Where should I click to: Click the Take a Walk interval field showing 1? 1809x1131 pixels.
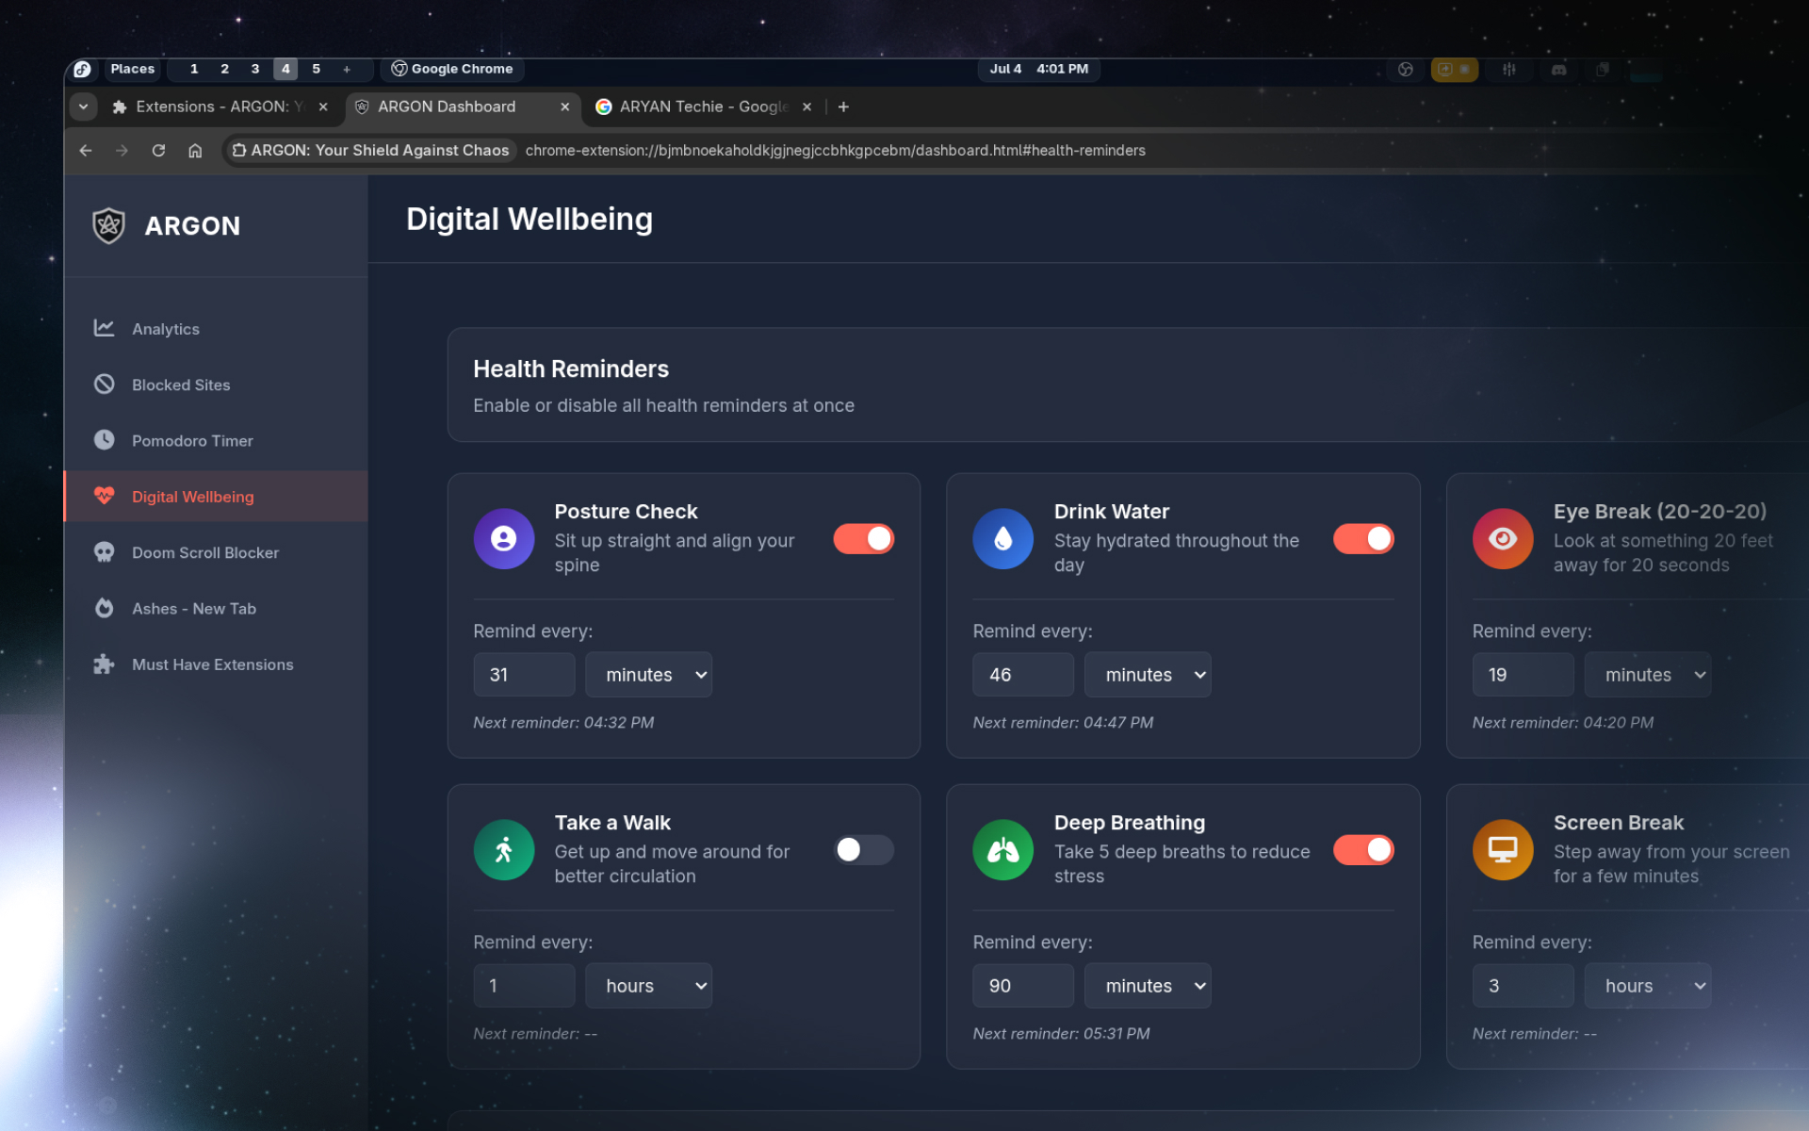point(524,985)
